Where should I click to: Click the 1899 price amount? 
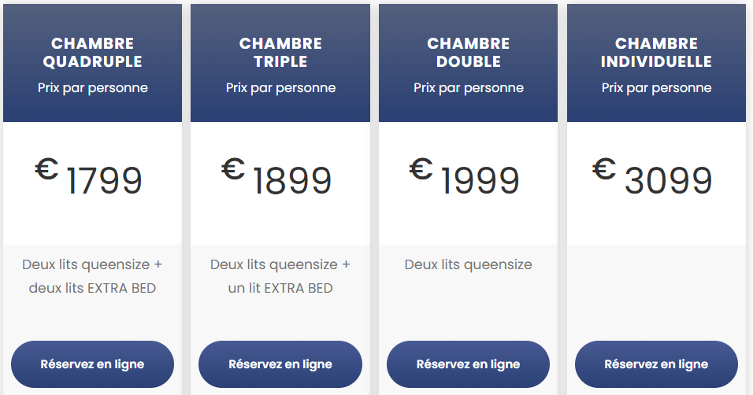pos(292,181)
